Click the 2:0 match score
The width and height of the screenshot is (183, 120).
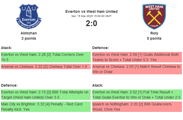(91, 23)
